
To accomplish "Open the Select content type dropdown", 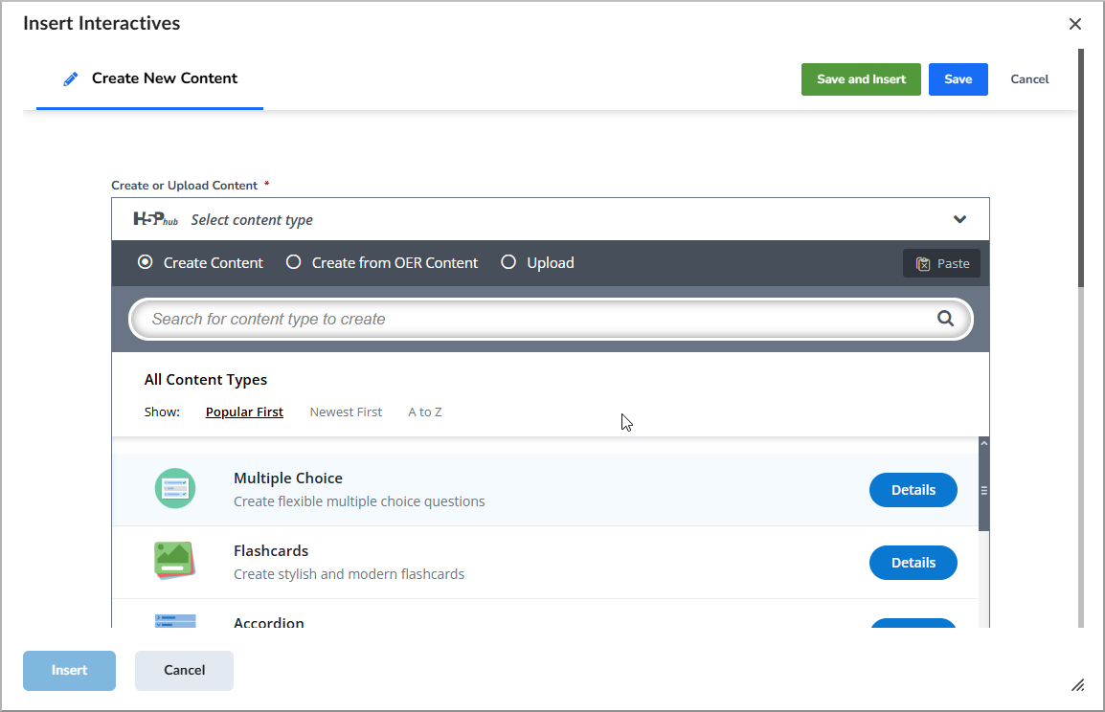I will coord(551,219).
